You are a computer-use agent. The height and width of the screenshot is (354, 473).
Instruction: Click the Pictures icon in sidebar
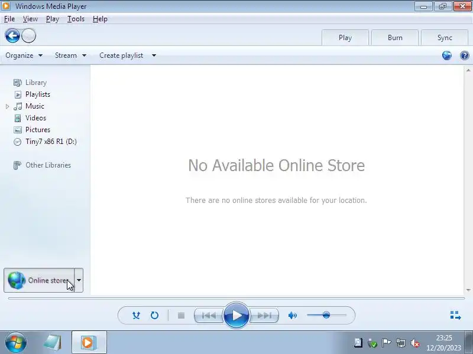click(18, 130)
